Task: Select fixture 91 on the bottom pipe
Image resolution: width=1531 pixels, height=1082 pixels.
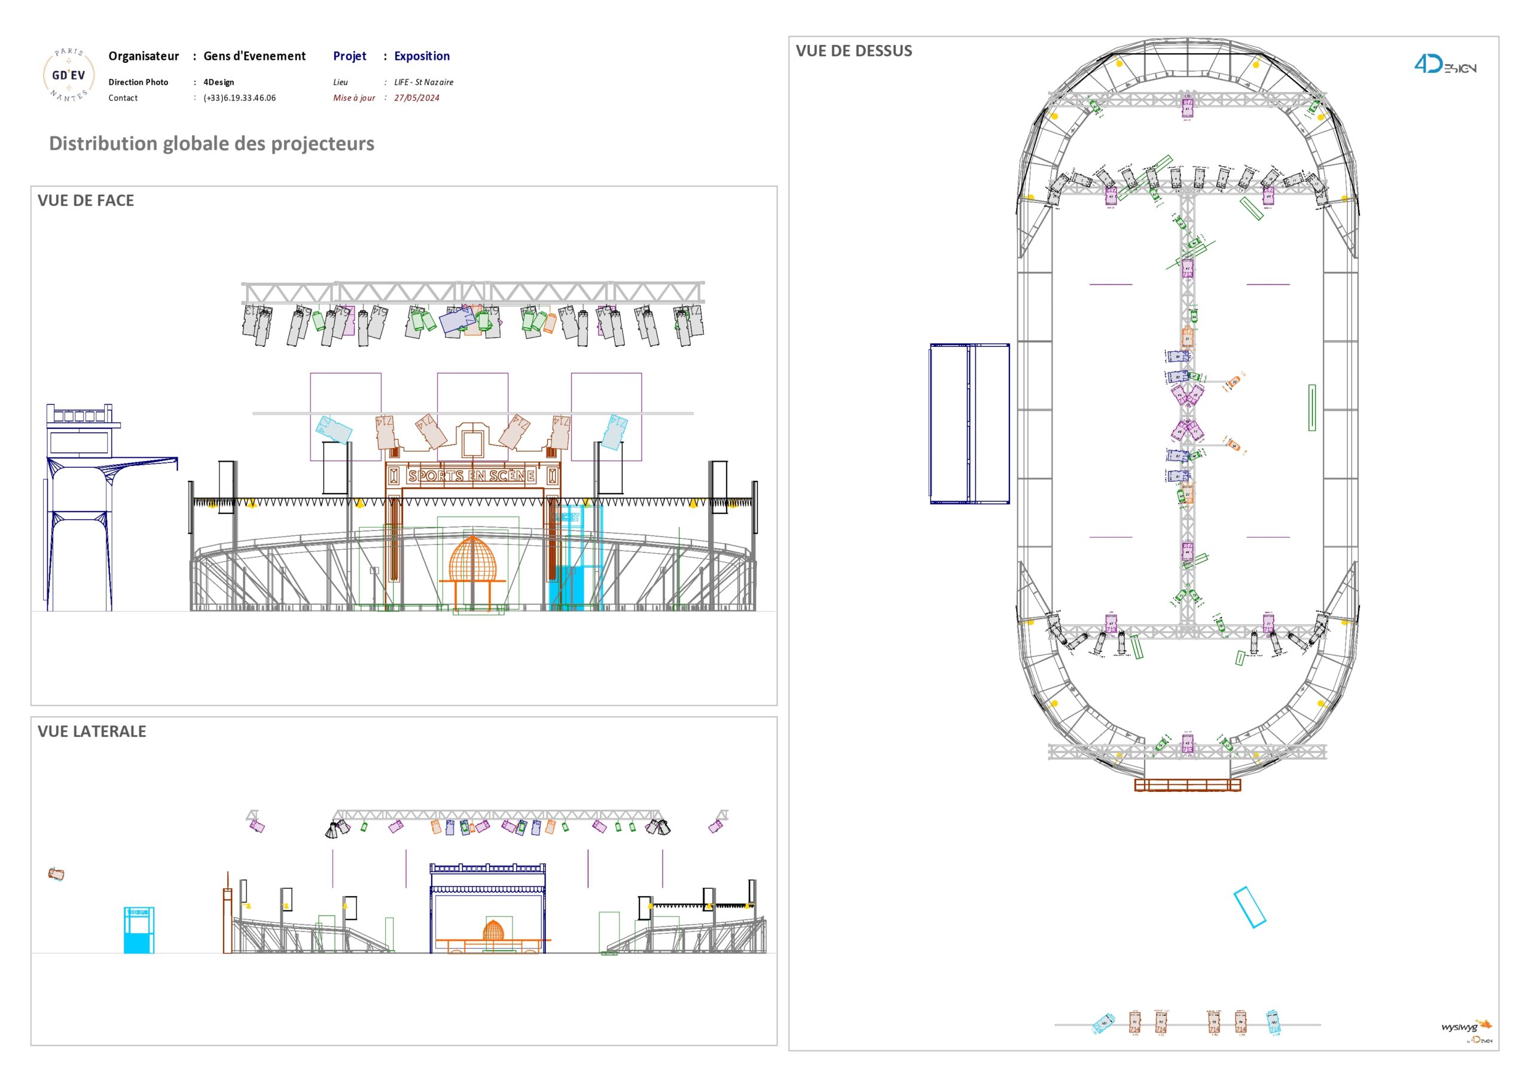Action: tap(1135, 1023)
